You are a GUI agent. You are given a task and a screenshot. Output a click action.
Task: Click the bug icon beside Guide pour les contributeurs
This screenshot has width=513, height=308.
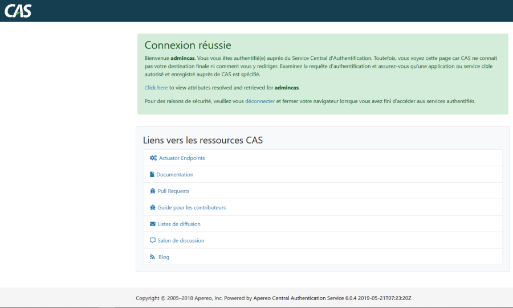tap(153, 208)
